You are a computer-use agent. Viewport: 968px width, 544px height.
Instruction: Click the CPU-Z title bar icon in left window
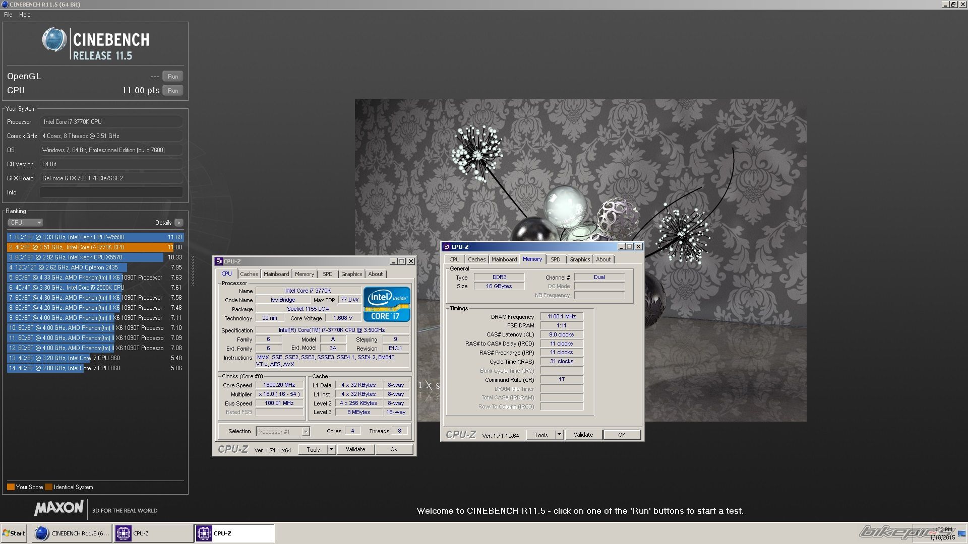(x=218, y=261)
